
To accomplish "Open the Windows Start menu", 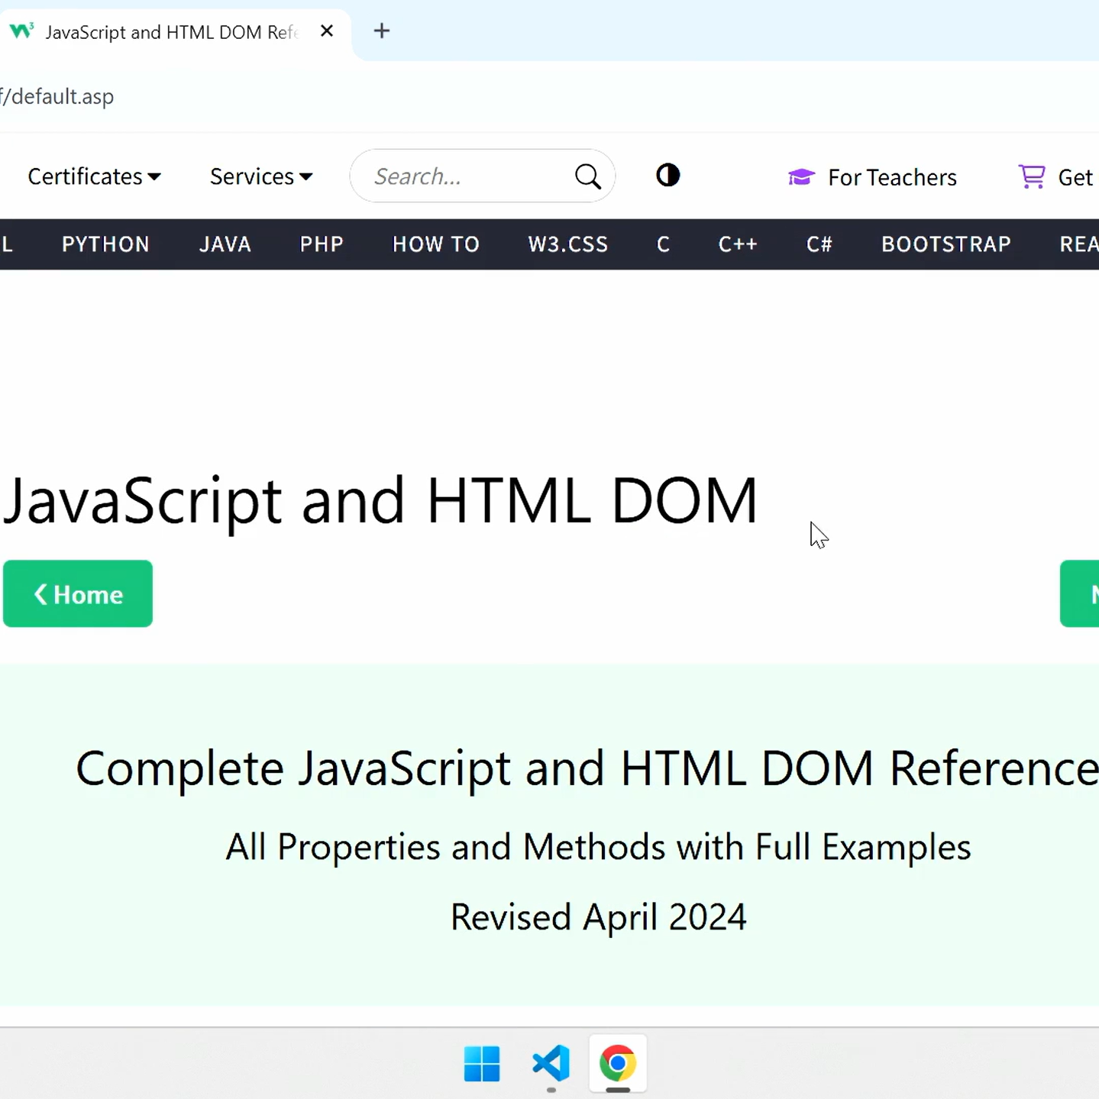I will (482, 1063).
